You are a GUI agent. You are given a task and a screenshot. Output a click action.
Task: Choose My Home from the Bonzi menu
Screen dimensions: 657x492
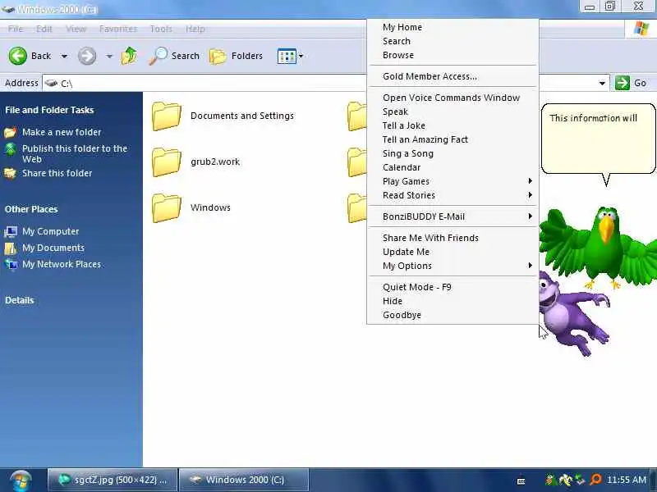(402, 27)
